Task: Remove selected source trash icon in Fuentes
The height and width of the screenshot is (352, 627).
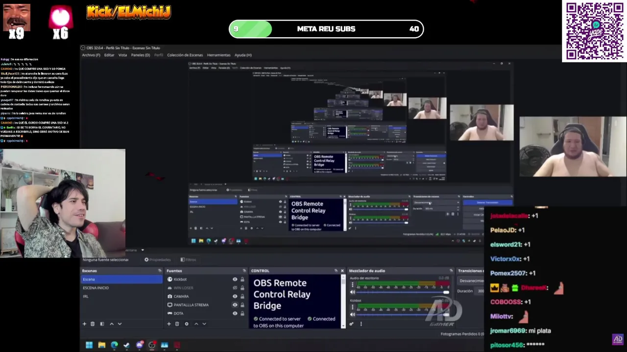Action: (x=177, y=324)
